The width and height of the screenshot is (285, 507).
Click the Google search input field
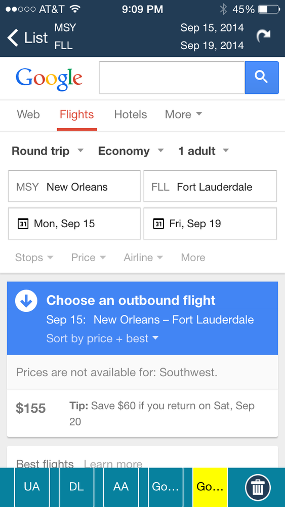click(x=172, y=78)
